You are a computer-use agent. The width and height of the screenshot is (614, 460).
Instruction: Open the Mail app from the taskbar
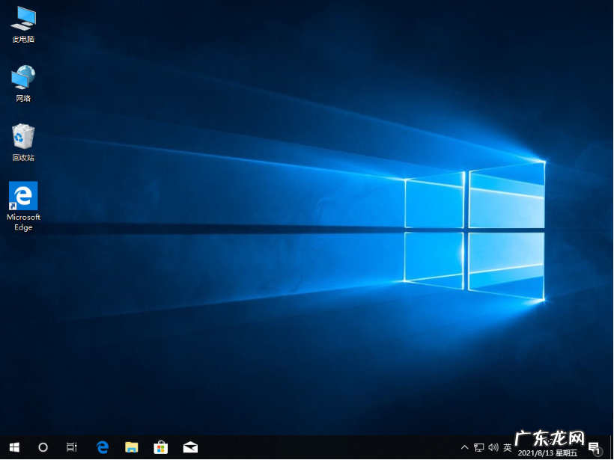(x=189, y=447)
